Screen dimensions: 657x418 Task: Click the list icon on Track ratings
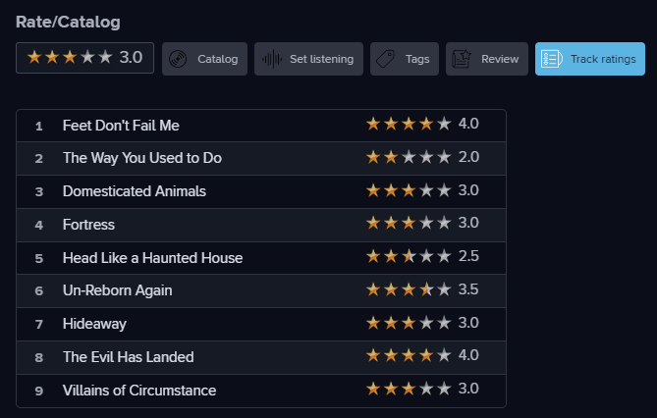coord(551,59)
